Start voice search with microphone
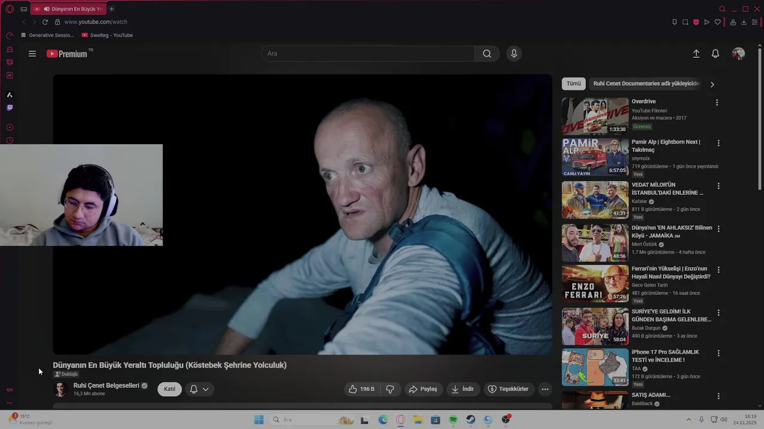 pos(514,54)
